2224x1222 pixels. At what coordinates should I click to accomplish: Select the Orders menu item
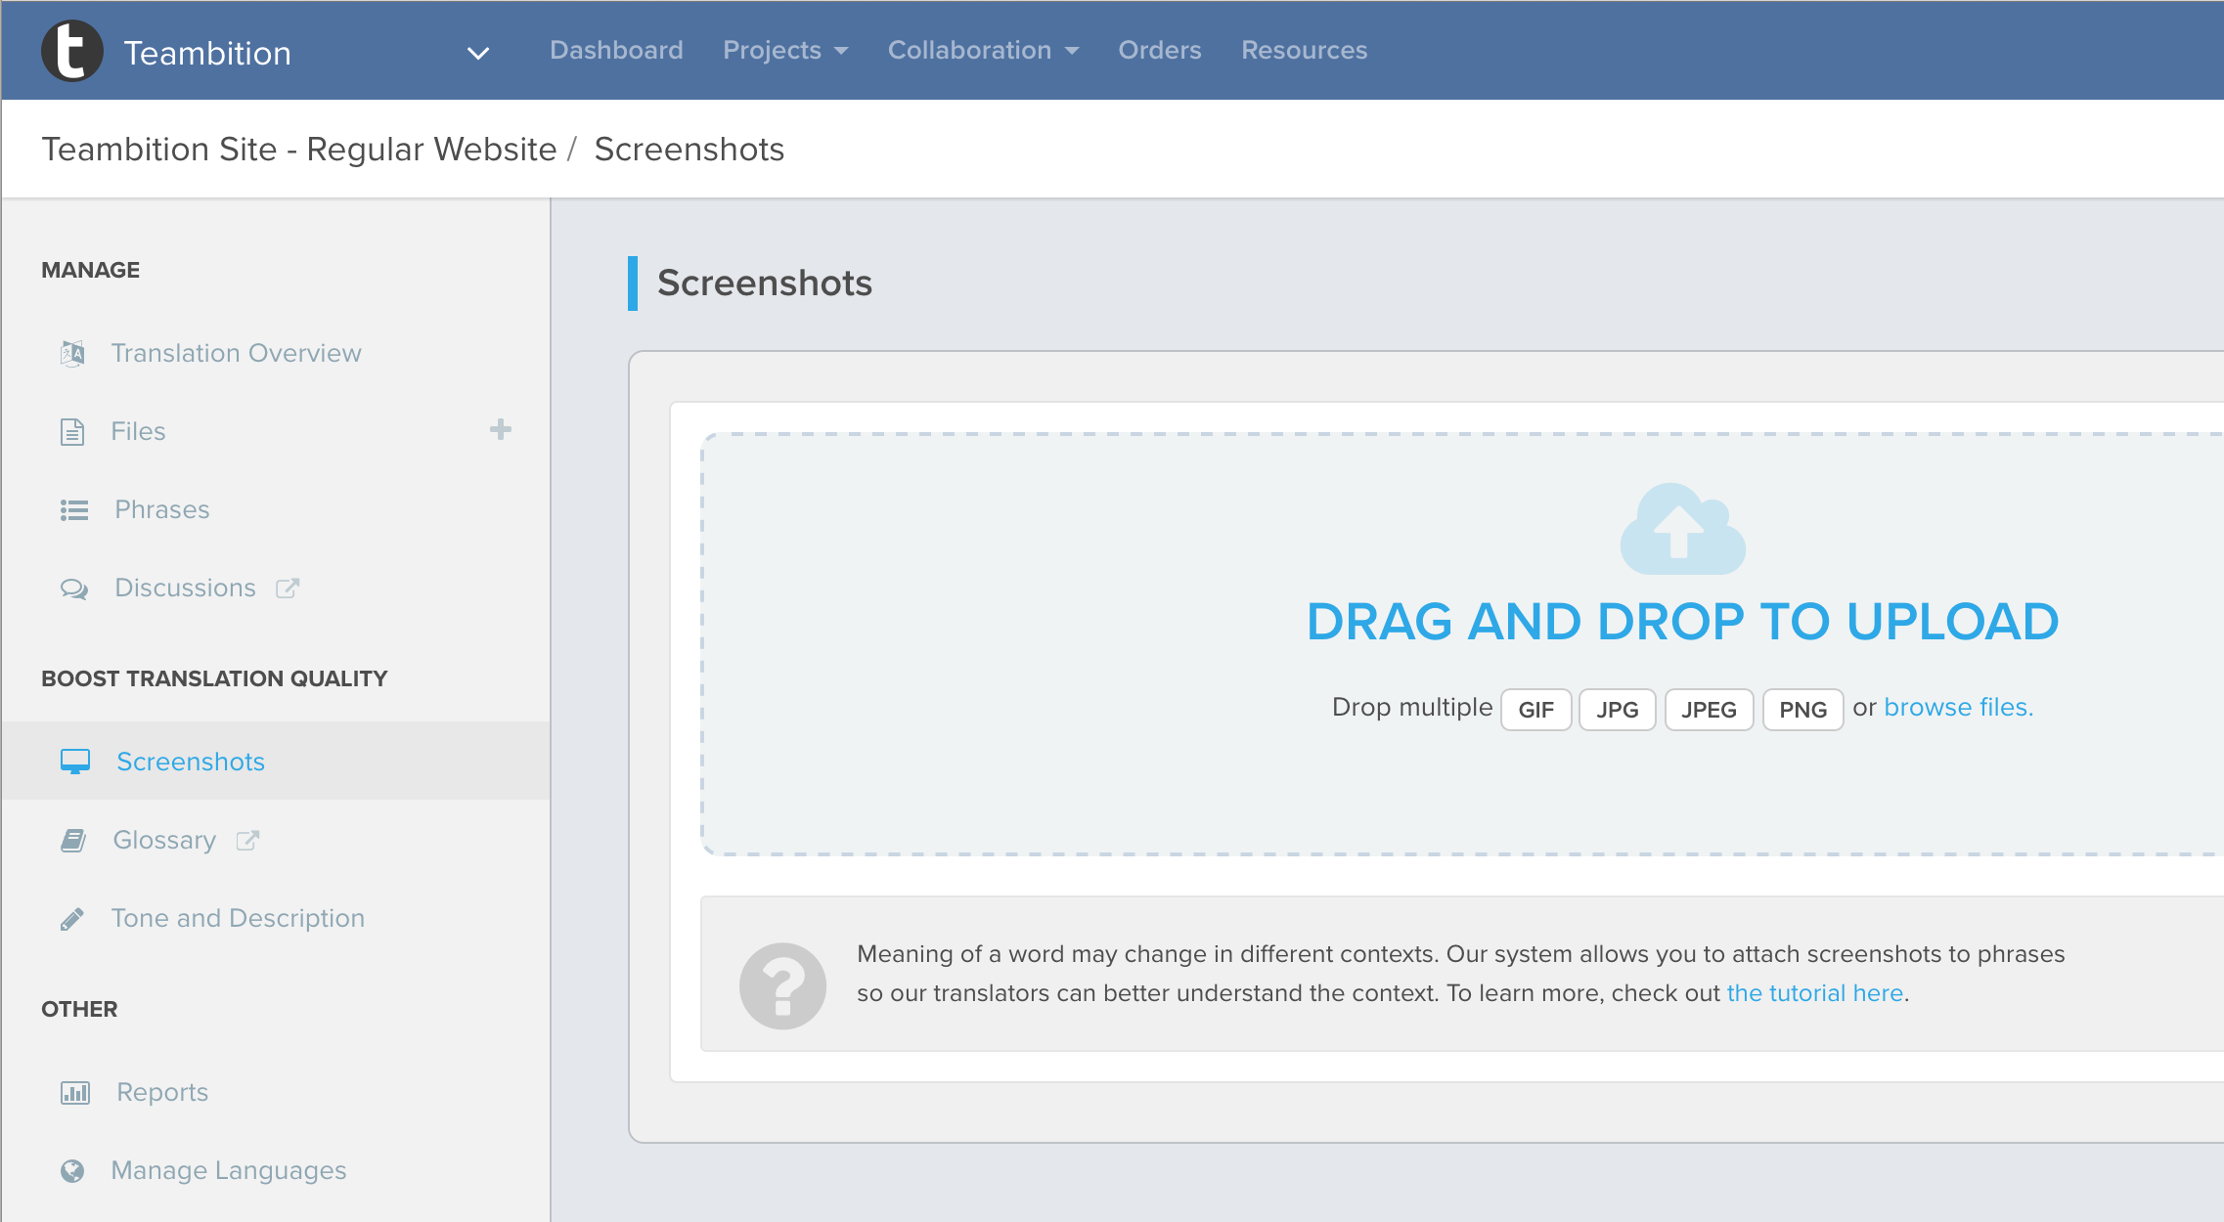[1159, 50]
